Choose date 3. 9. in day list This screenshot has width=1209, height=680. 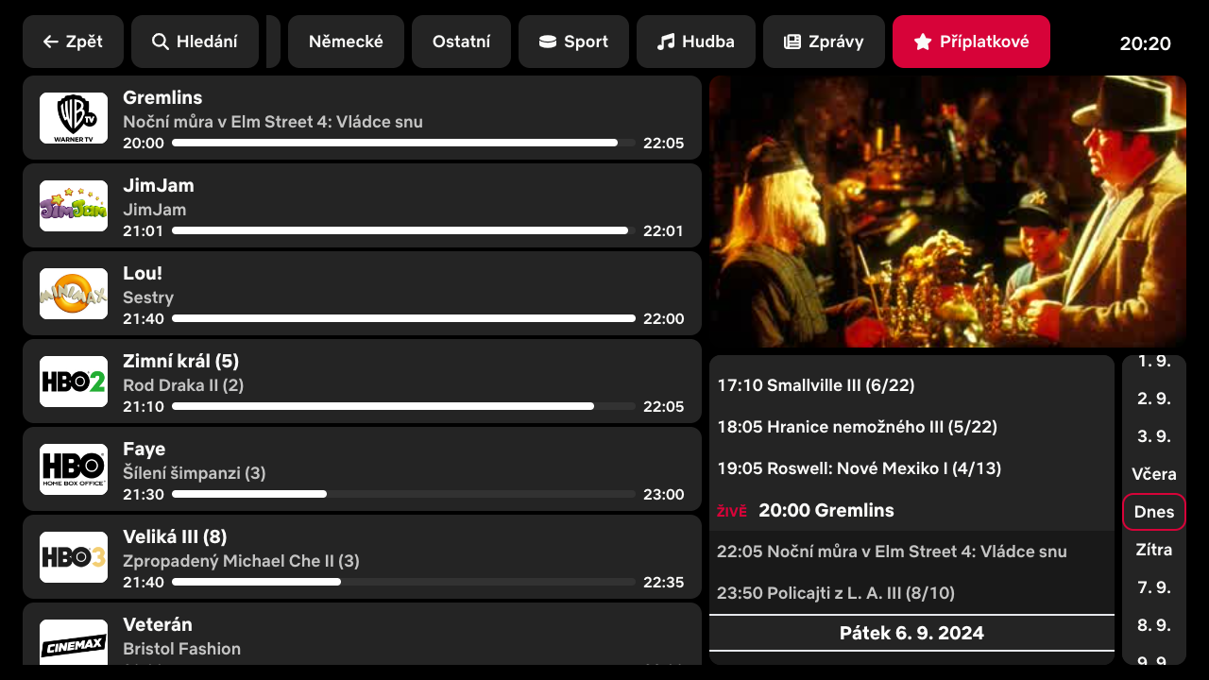[1154, 436]
